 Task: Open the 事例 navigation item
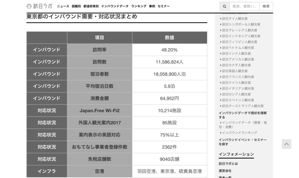pyautogui.click(x=152, y=6)
